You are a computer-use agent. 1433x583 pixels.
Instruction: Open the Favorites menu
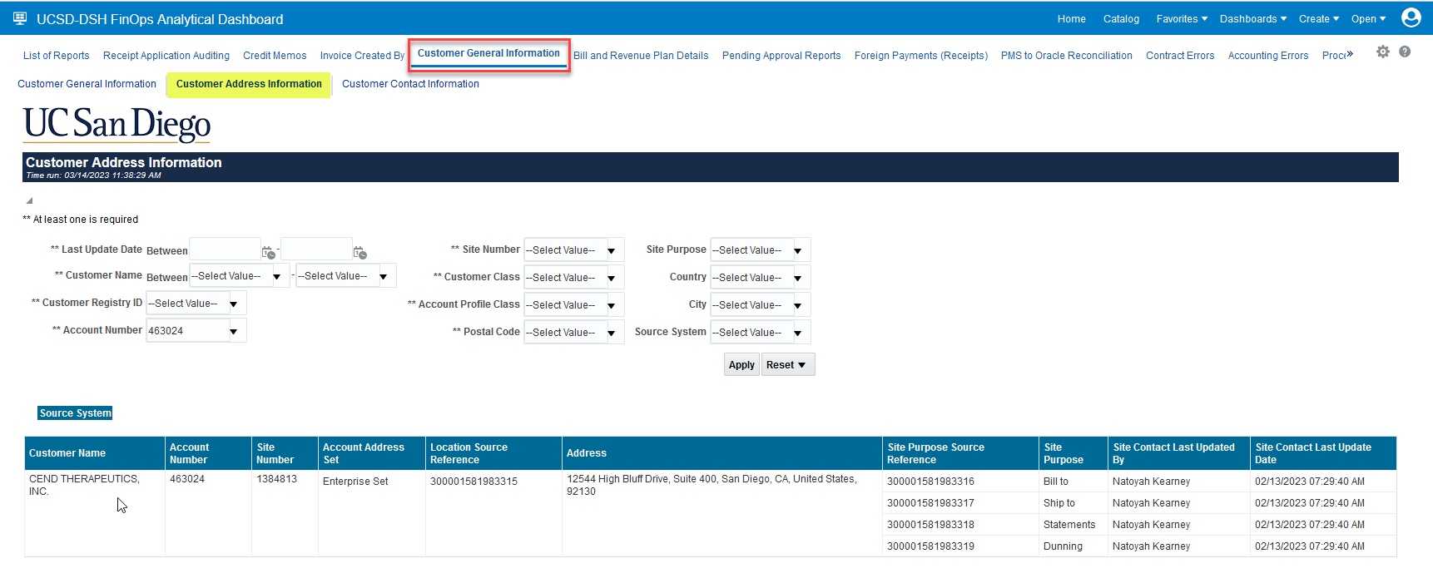[1181, 19]
